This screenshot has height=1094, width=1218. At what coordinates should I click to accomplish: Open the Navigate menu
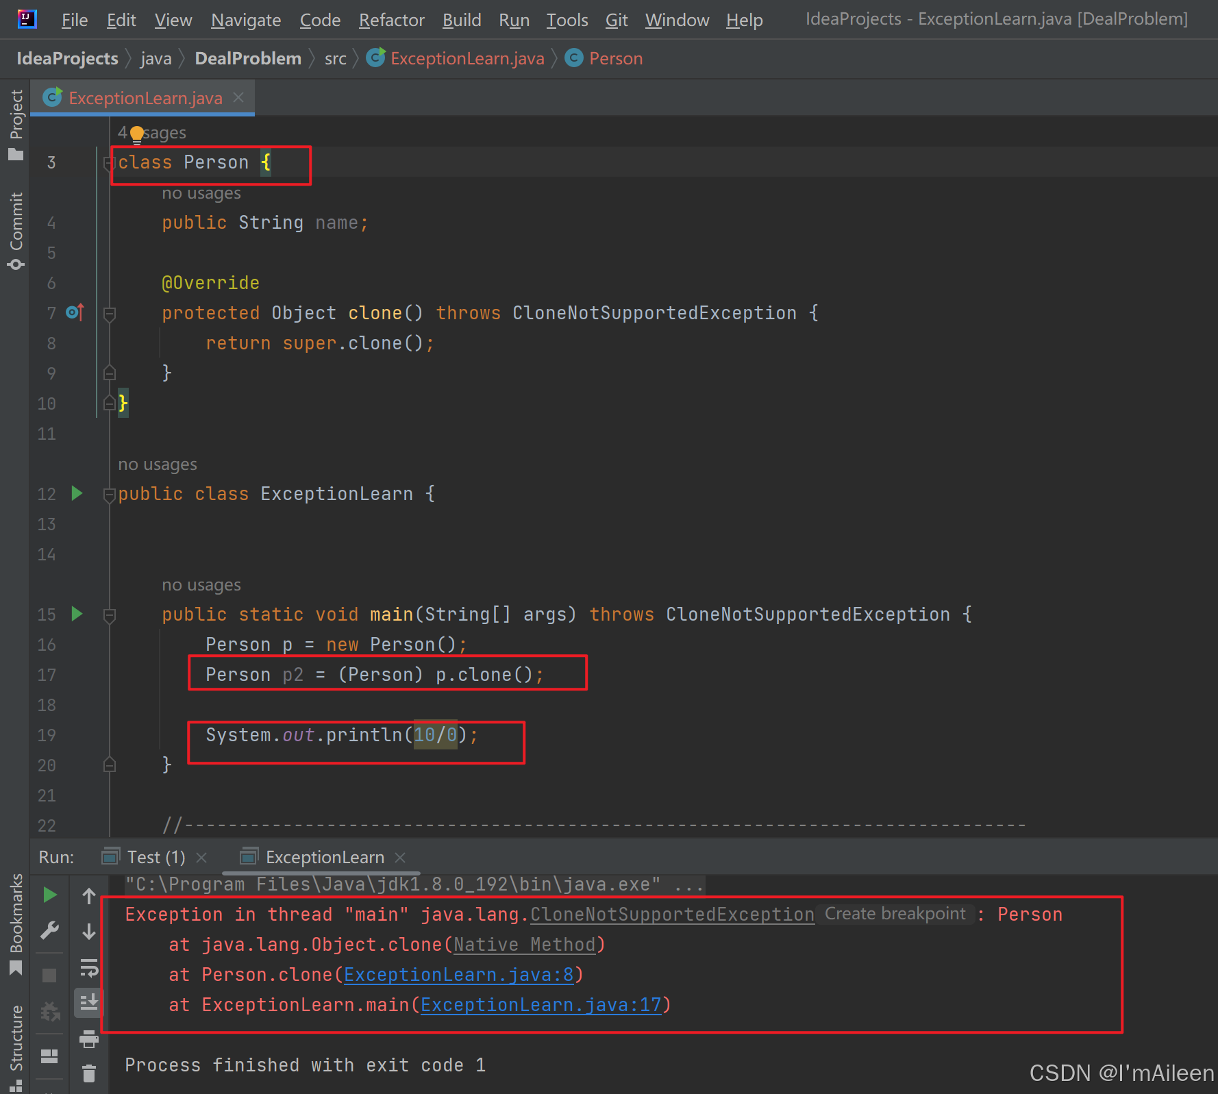point(246,20)
